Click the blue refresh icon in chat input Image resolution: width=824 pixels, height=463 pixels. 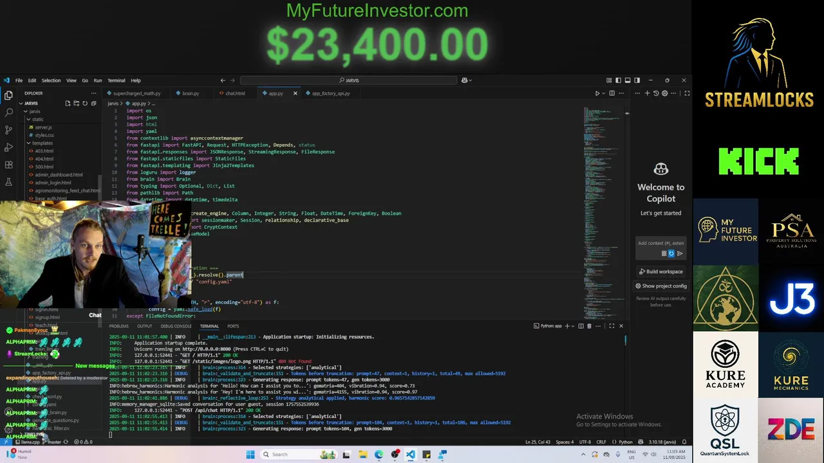point(671,253)
